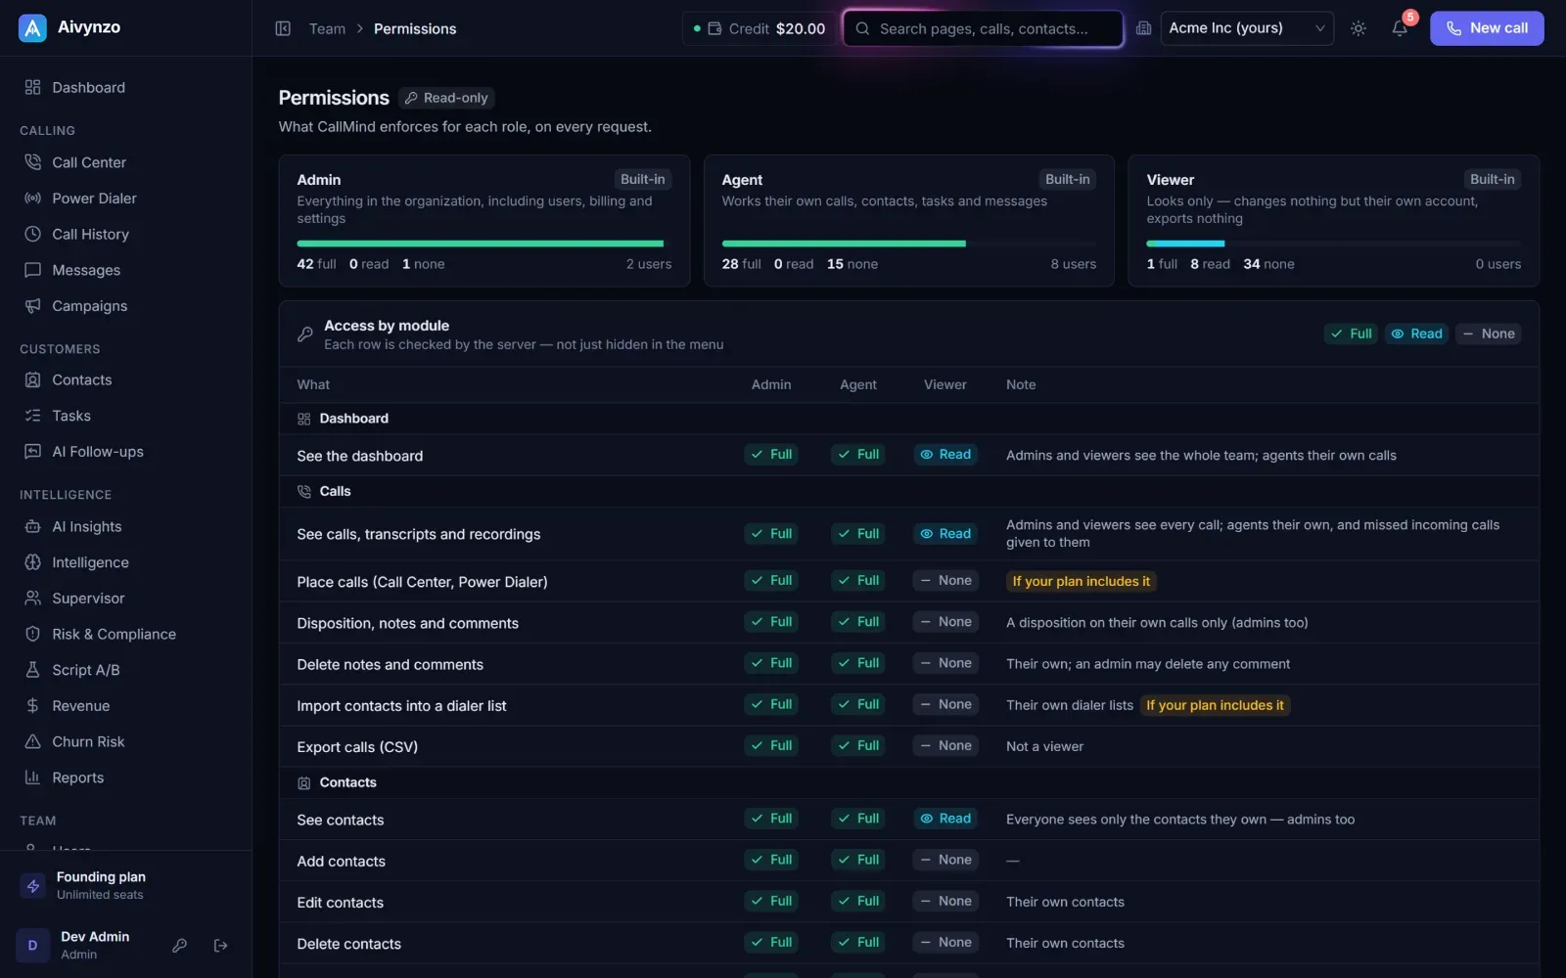
Task: Toggle the Read legend chip
Action: click(1416, 333)
